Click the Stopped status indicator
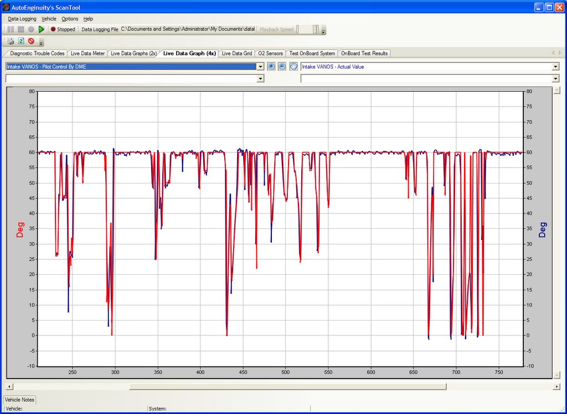This screenshot has height=414, width=567. pyautogui.click(x=63, y=29)
